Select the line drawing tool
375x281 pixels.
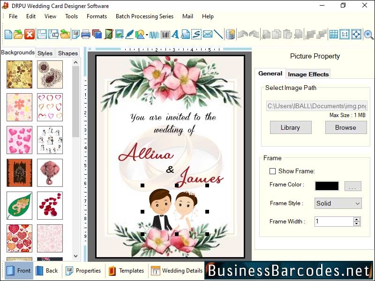[218, 34]
